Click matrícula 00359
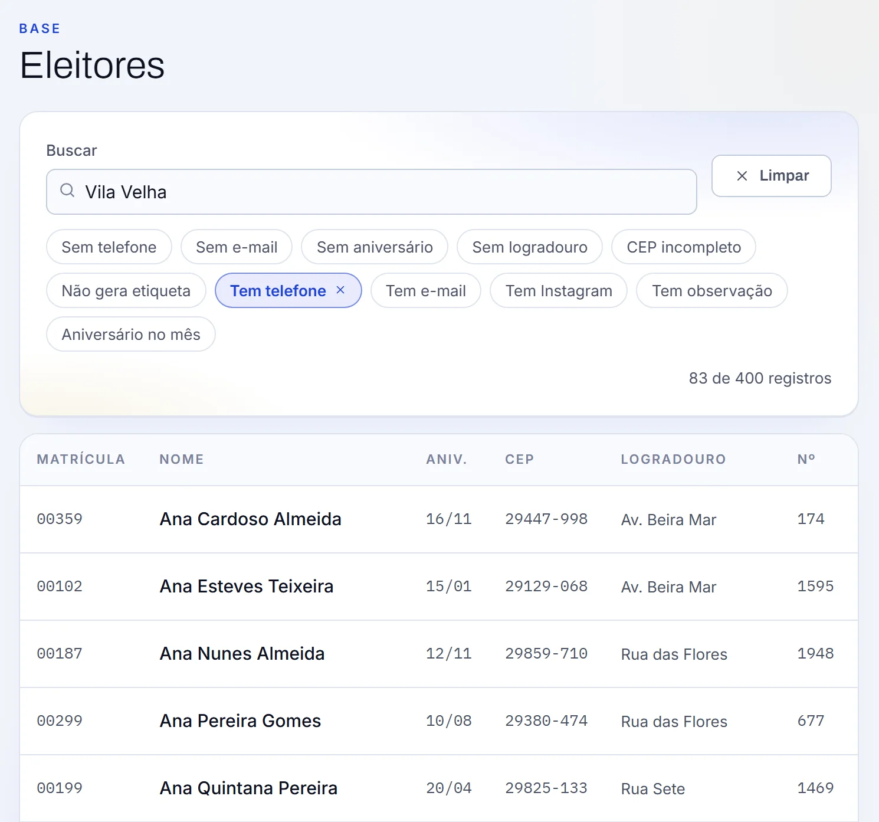The height and width of the screenshot is (822, 879). pyautogui.click(x=60, y=519)
